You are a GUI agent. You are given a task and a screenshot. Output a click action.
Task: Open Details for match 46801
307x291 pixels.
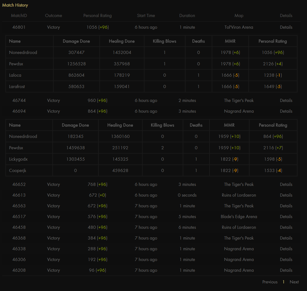tap(286, 27)
